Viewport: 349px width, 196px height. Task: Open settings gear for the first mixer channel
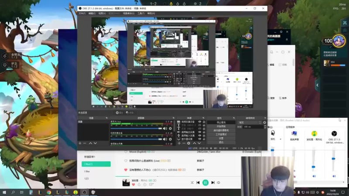click(x=170, y=128)
